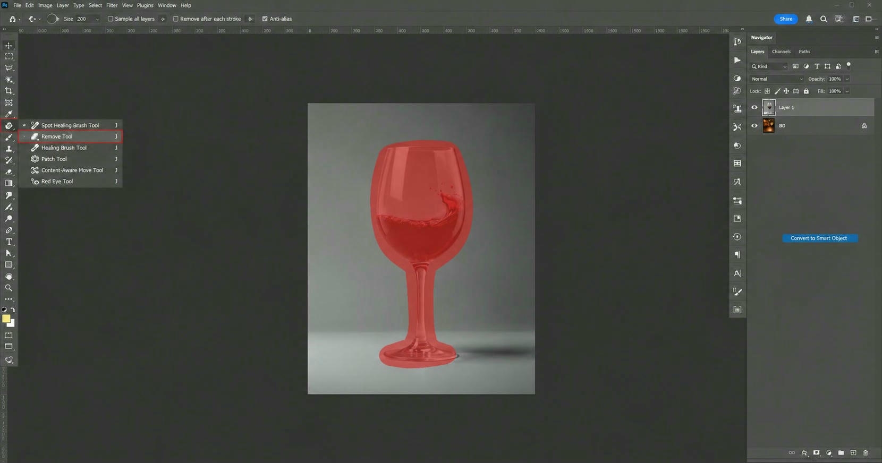Create a new group folder icon

(x=841, y=453)
